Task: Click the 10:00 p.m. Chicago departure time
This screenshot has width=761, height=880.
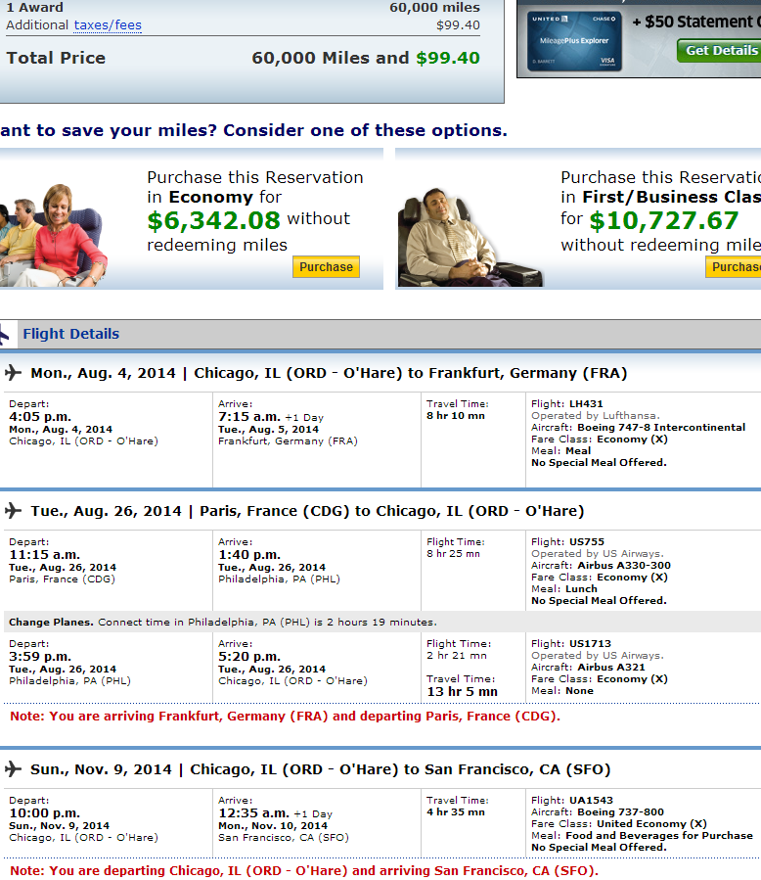Action: tap(44, 812)
